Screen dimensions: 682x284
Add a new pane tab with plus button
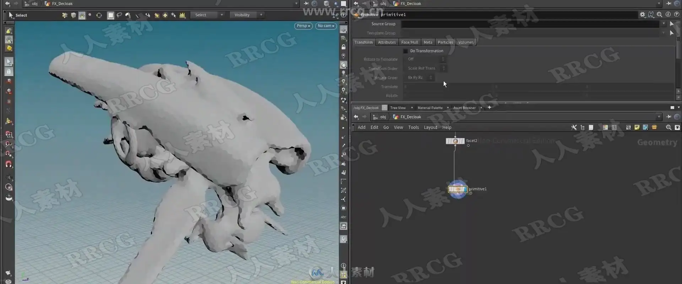(x=489, y=108)
